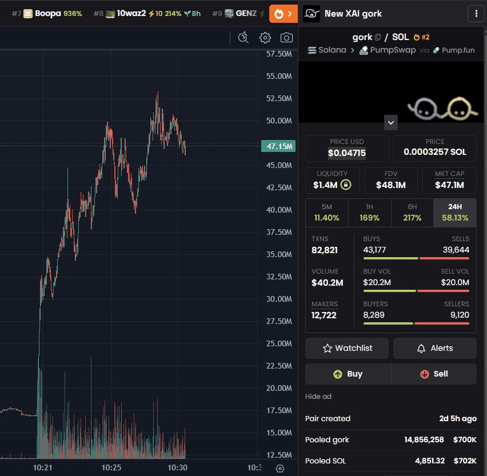Click the Pooled gork 14,856,258 row

pos(391,439)
